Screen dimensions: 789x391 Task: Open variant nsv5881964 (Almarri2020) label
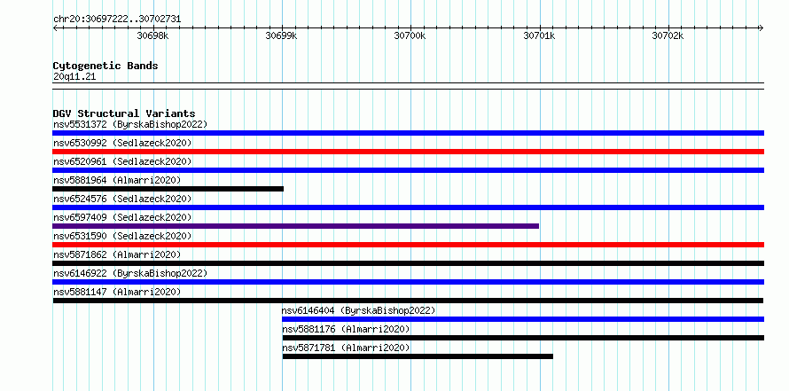coord(117,180)
